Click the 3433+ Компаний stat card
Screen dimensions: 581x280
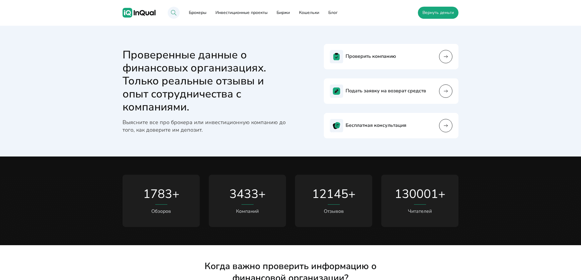coord(247,201)
